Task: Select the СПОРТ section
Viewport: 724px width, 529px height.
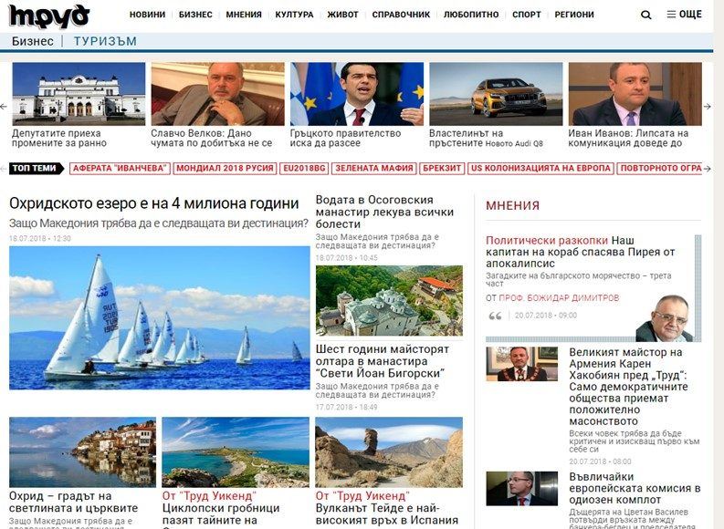Action: click(x=527, y=15)
